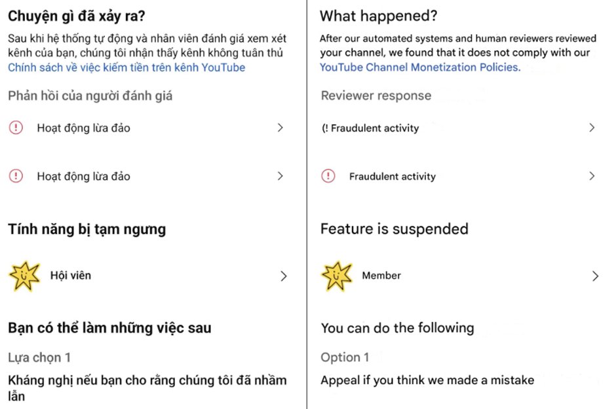This screenshot has width=616, height=409.
Task: Click the star badge icon beside "Member"
Action: pos(337,276)
